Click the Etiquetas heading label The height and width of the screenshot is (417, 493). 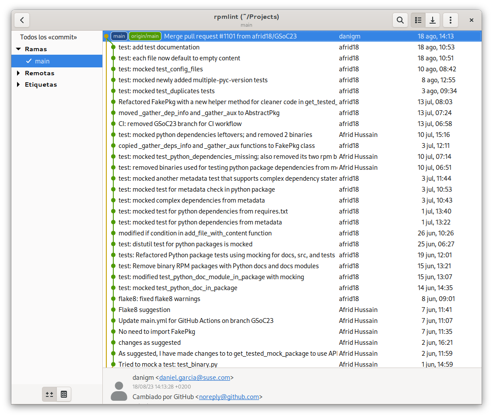(x=41, y=84)
